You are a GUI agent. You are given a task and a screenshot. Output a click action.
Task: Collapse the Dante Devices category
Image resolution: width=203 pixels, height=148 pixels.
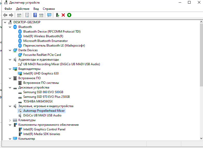(x=10, y=50)
